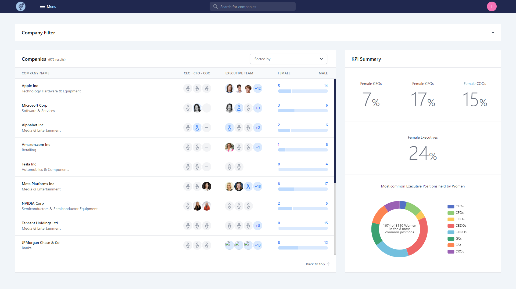Toggle CFOs legend swatch
Screen dimensions: 516x289
(451, 213)
